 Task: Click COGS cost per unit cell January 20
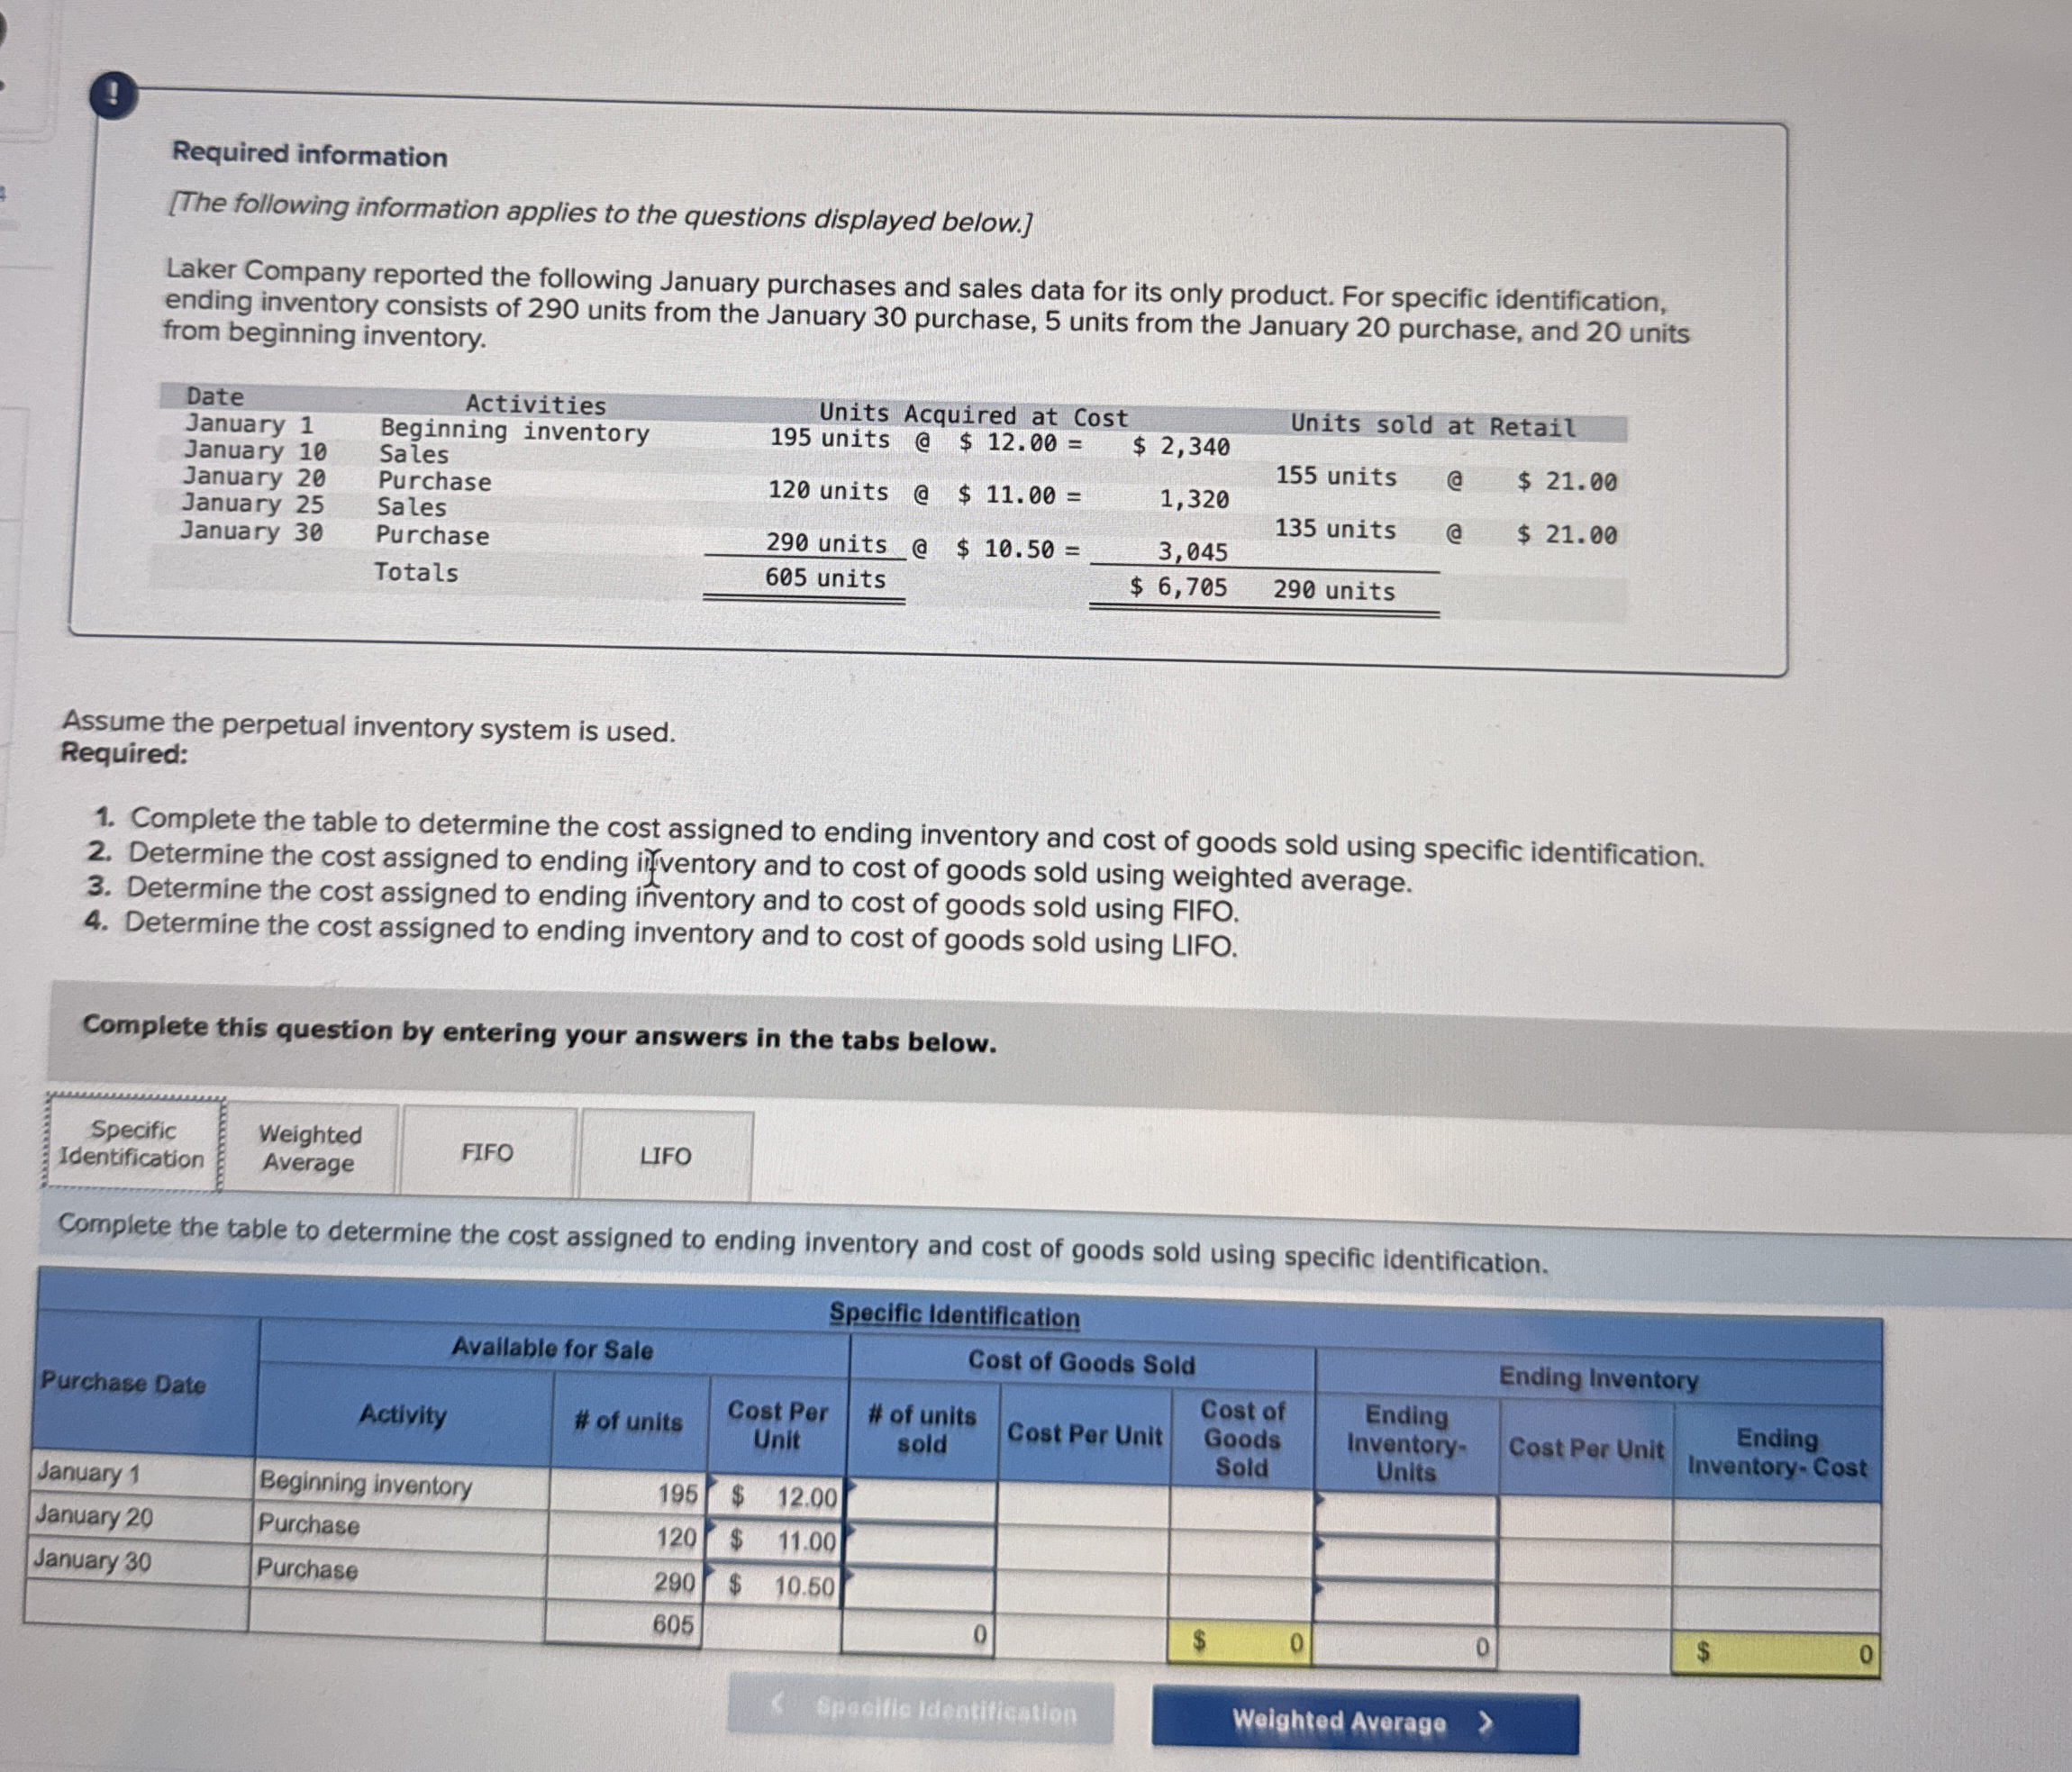(1083, 1549)
